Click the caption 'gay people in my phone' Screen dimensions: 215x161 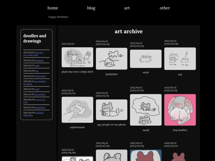(x=111, y=124)
